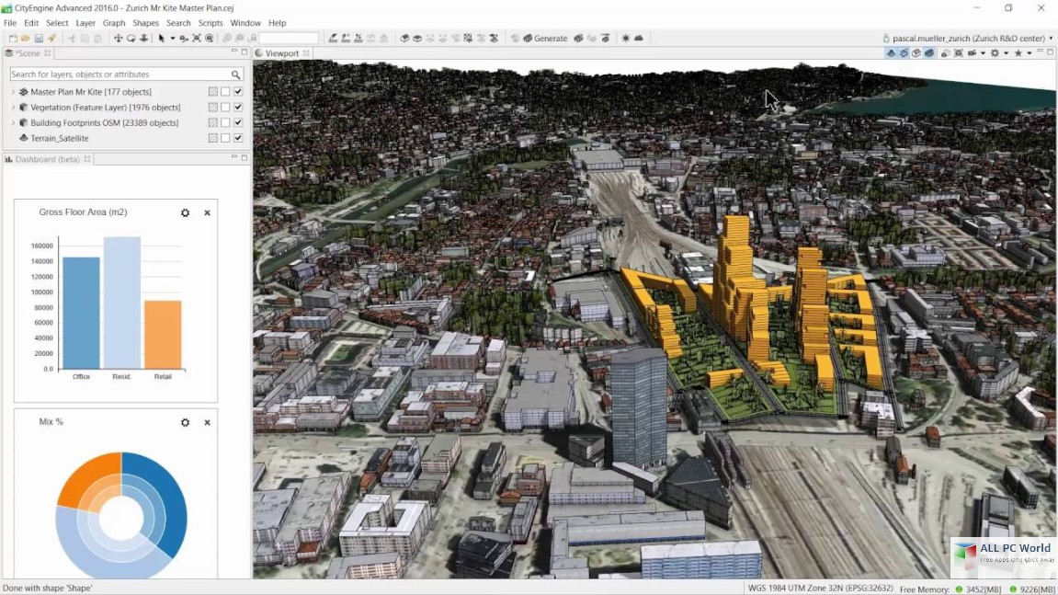Open the File menu
Screen dimensions: 1058x595
click(x=10, y=23)
